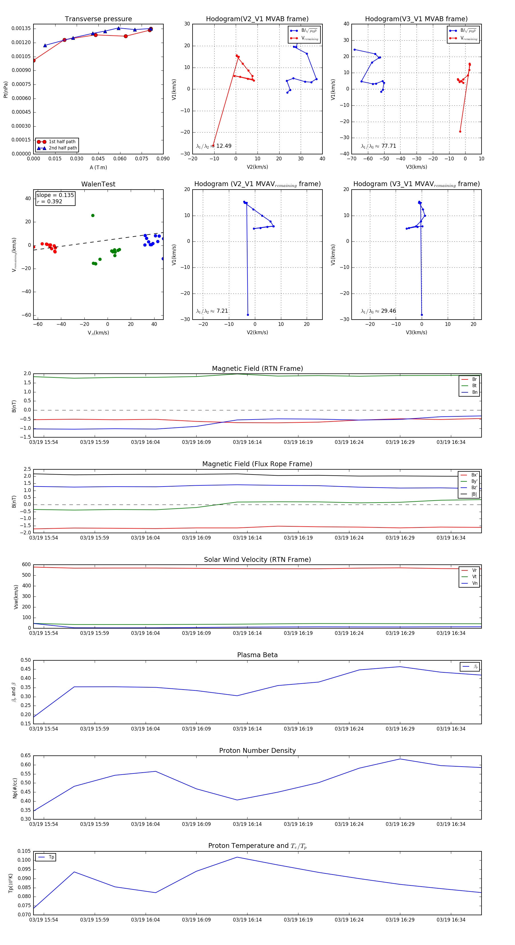Click the "Proton Number Density" title
The width and height of the screenshot is (515, 945).
(257, 750)
